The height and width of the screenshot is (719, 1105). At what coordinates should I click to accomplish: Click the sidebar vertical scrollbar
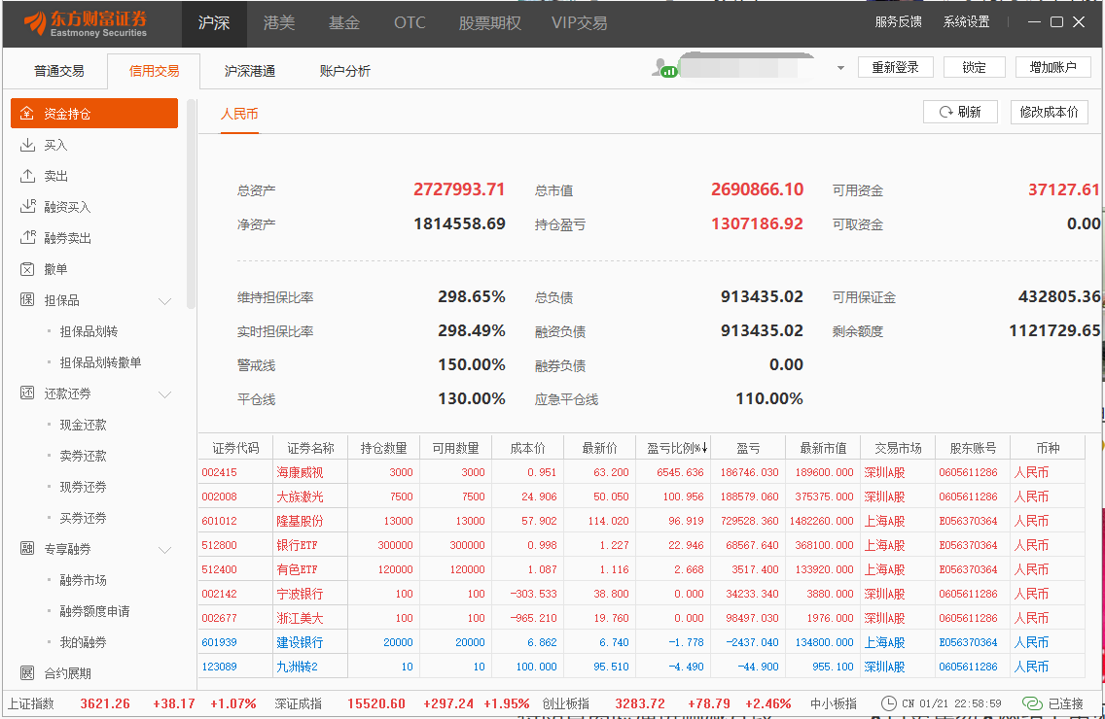click(191, 204)
